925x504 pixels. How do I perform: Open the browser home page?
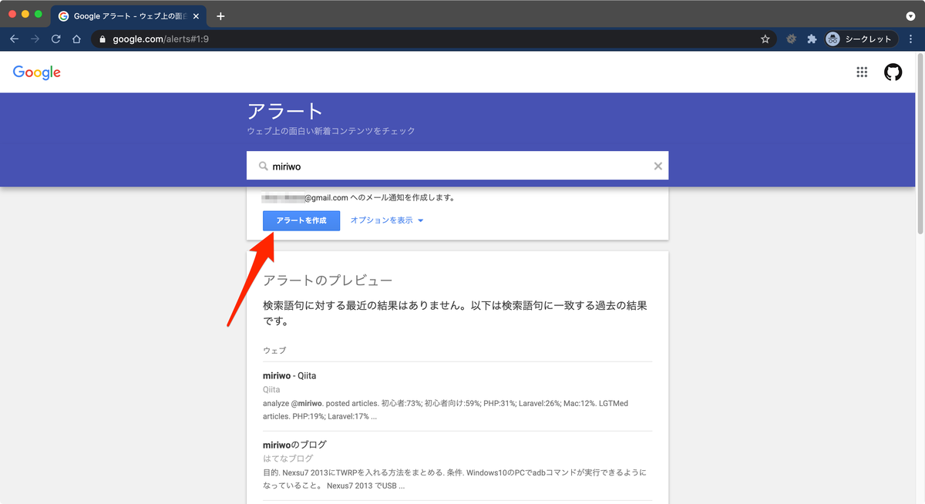[76, 39]
